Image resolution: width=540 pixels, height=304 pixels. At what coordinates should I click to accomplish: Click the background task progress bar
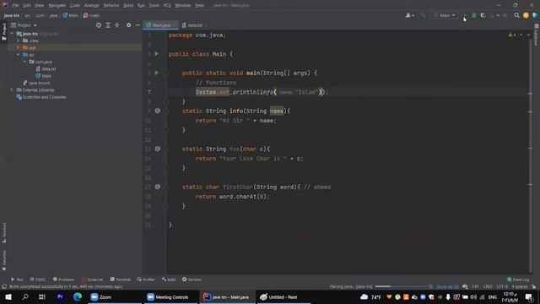402,286
